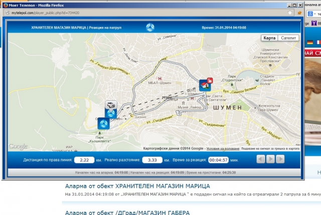The image size is (321, 215).
Task: Click the lower blue Telepol marker near Кьошковете park
Action: point(103,123)
